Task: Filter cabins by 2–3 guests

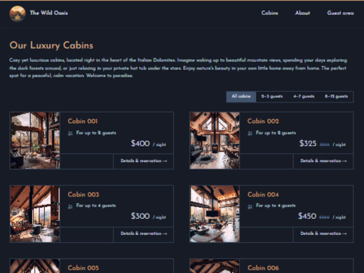Action: [272, 96]
